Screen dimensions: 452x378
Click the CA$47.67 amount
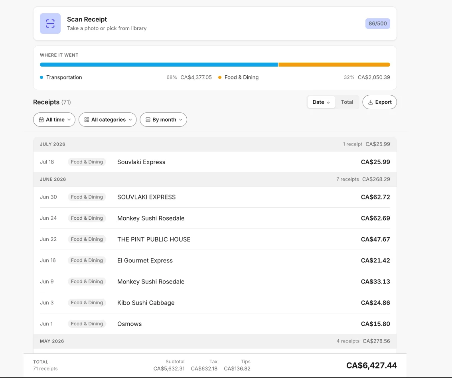(x=375, y=239)
